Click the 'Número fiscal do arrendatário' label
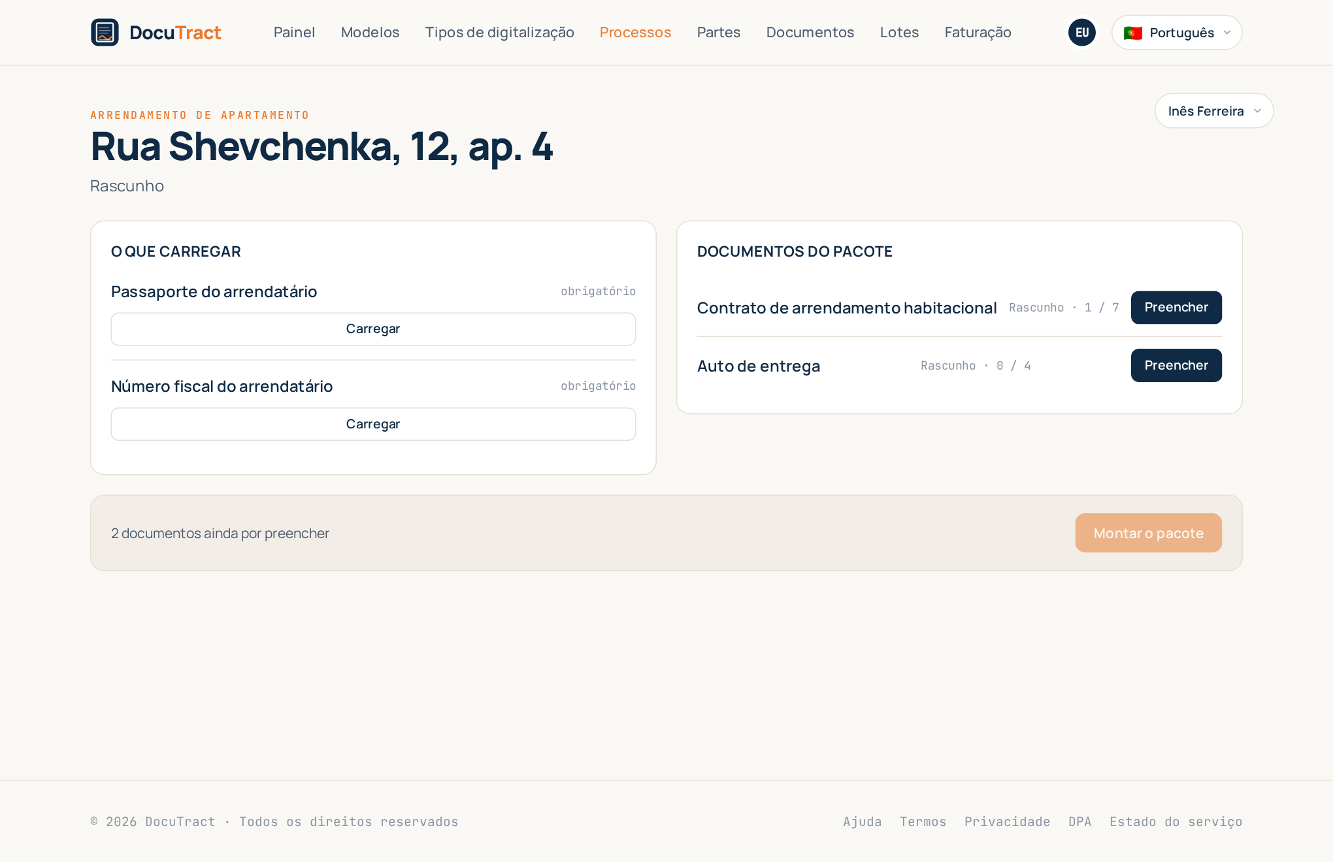 pos(222,387)
